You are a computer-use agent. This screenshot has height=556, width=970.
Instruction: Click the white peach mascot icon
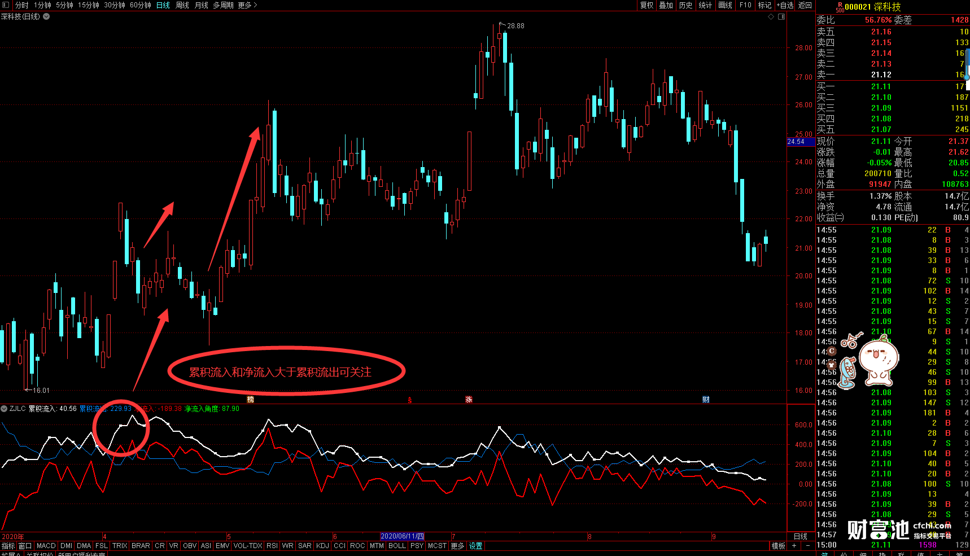point(879,360)
